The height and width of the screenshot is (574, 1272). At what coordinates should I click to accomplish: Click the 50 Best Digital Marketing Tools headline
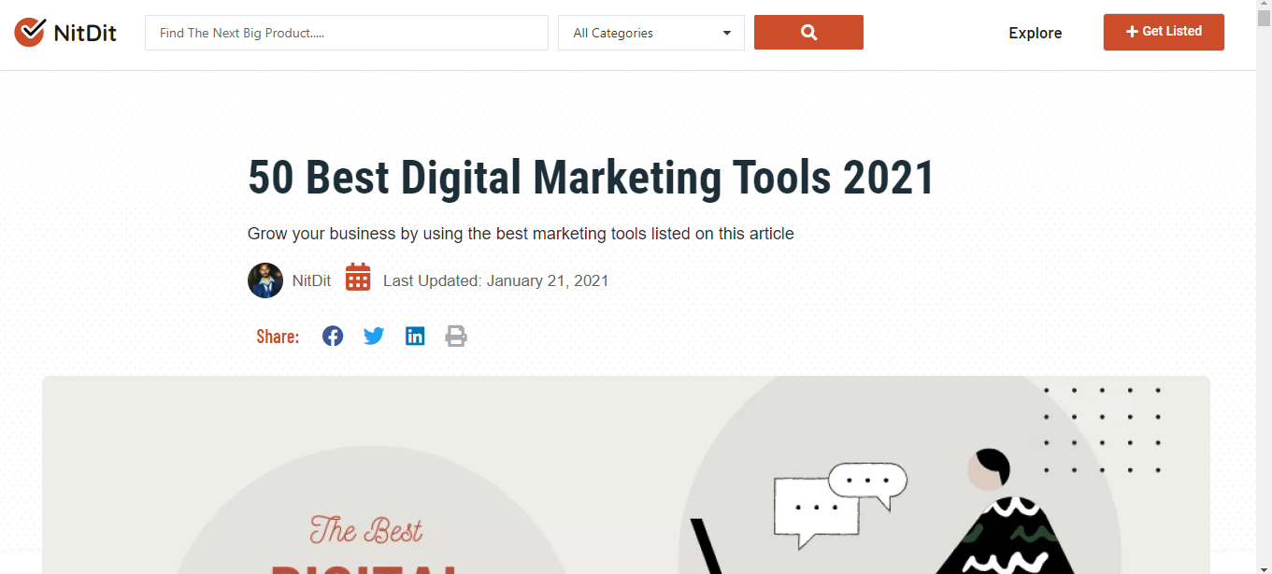[x=591, y=178]
